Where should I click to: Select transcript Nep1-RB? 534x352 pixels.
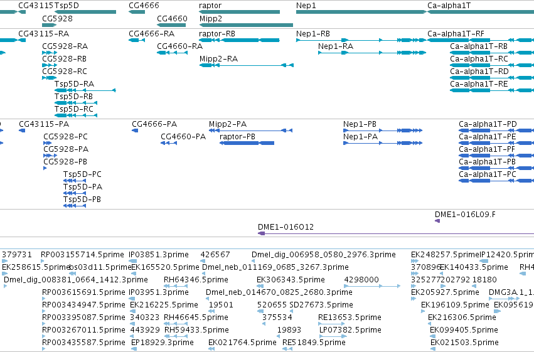click(313, 34)
